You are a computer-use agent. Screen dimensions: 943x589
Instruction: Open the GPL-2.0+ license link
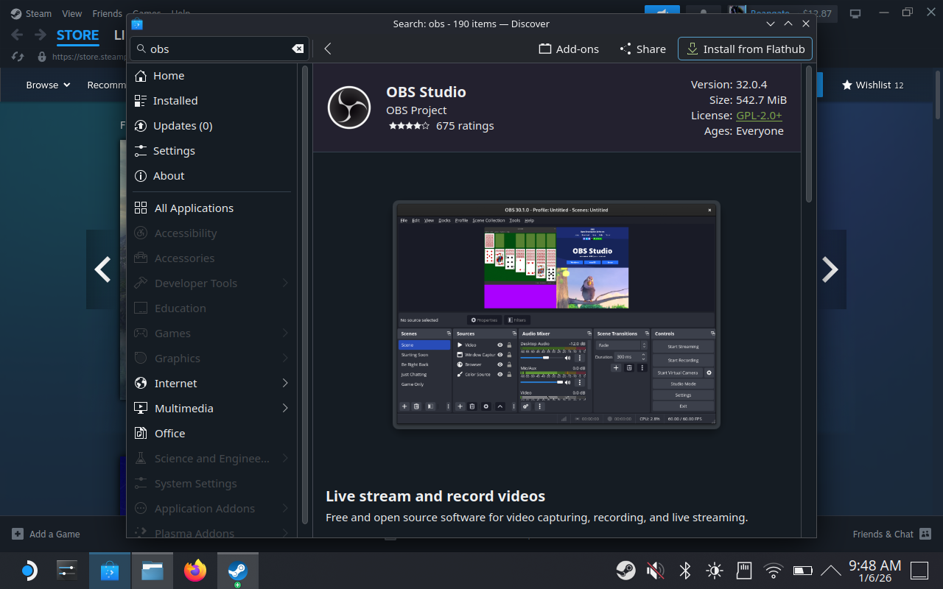759,116
